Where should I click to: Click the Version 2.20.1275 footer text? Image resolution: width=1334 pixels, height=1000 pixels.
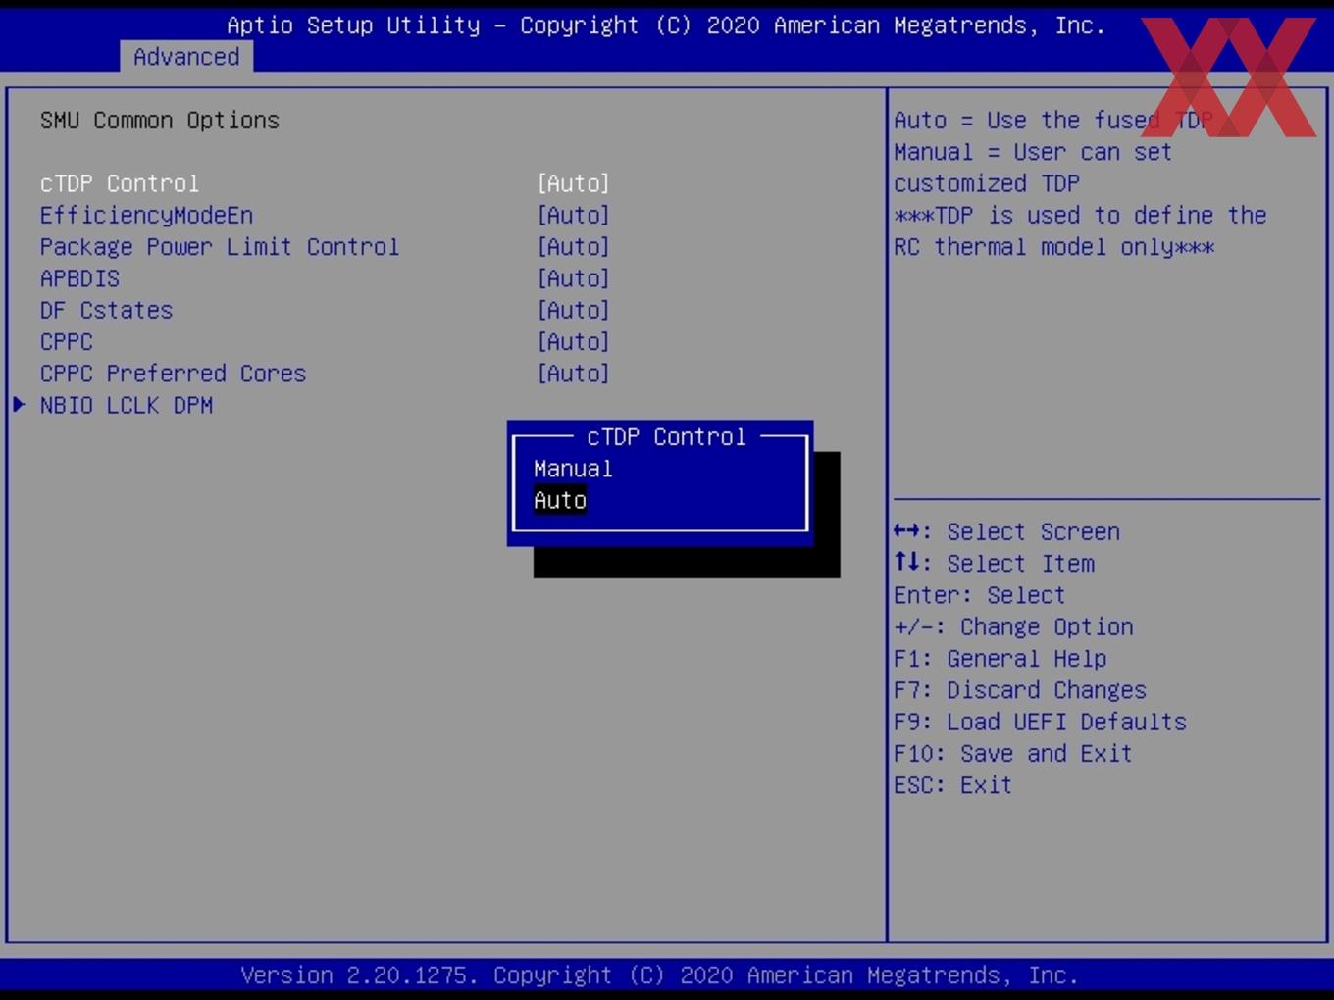pyautogui.click(x=659, y=975)
